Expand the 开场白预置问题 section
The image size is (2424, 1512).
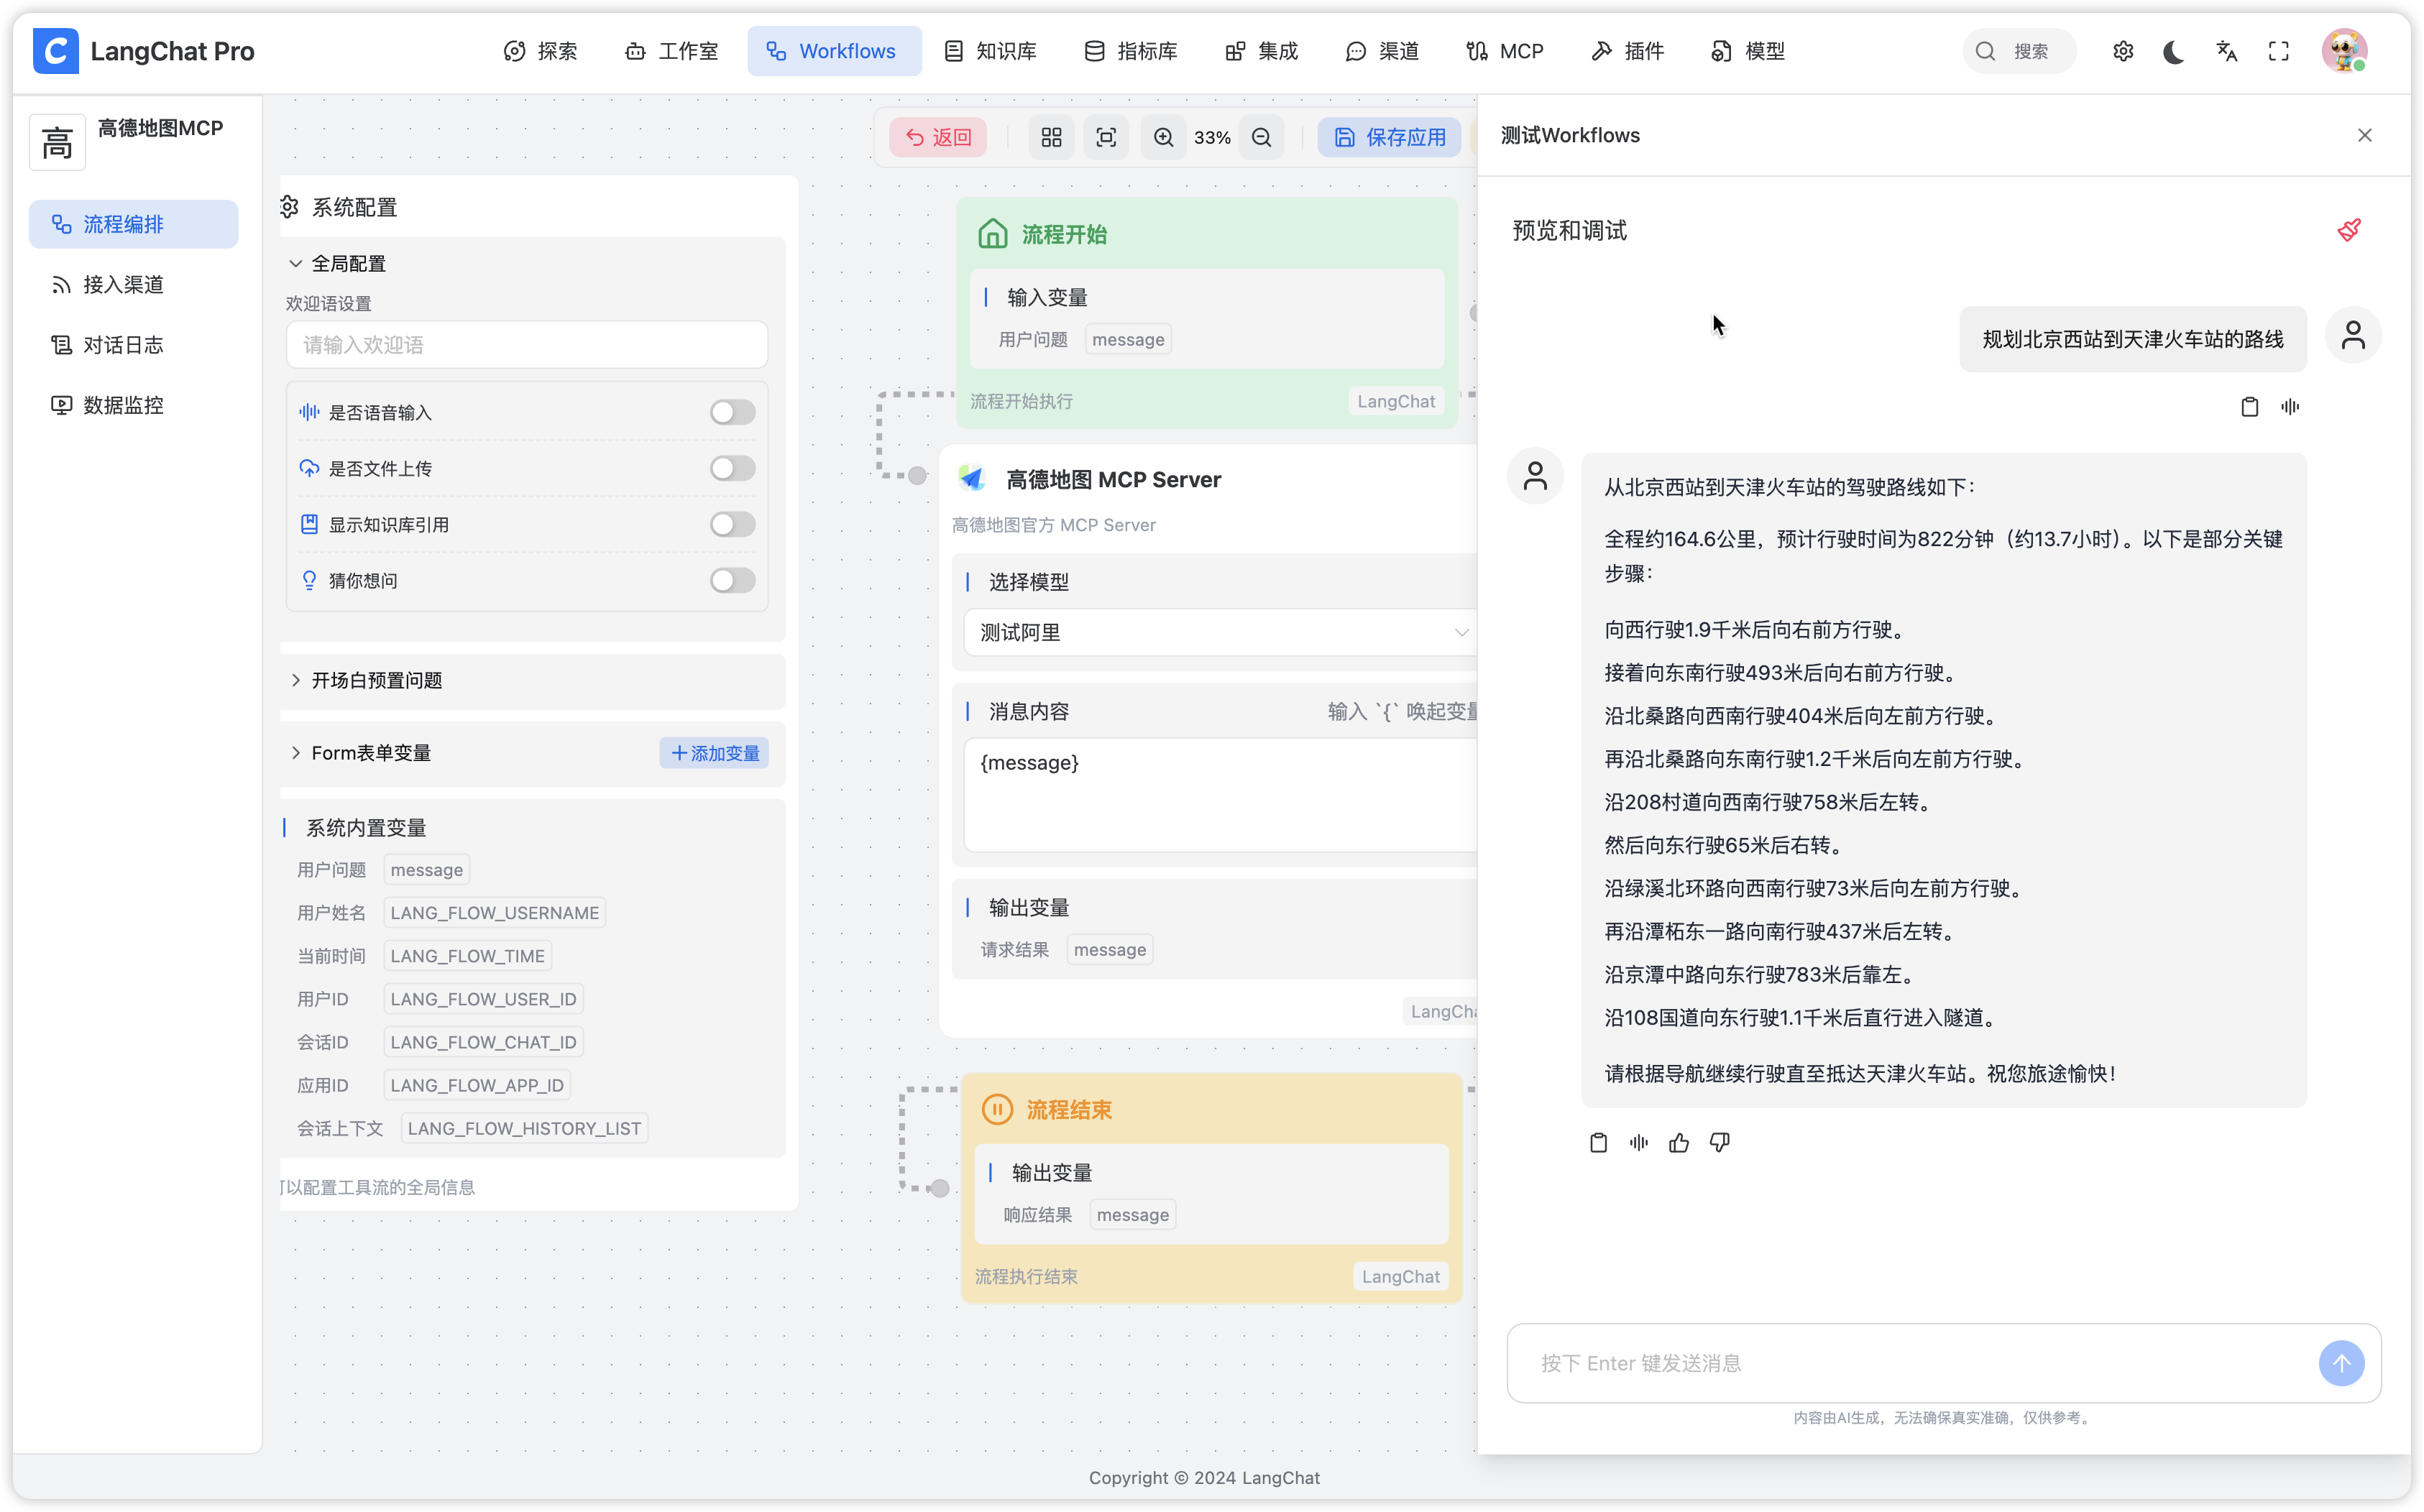tap(376, 680)
